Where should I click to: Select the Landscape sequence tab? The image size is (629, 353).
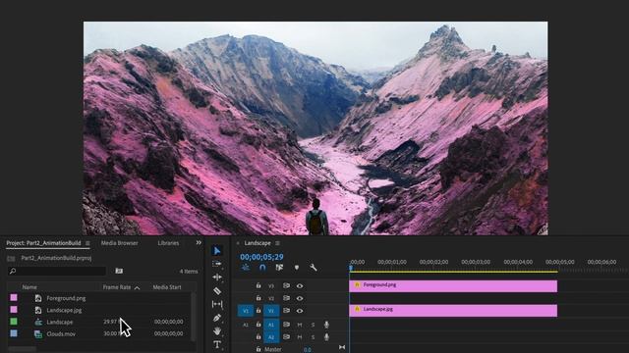tap(257, 243)
